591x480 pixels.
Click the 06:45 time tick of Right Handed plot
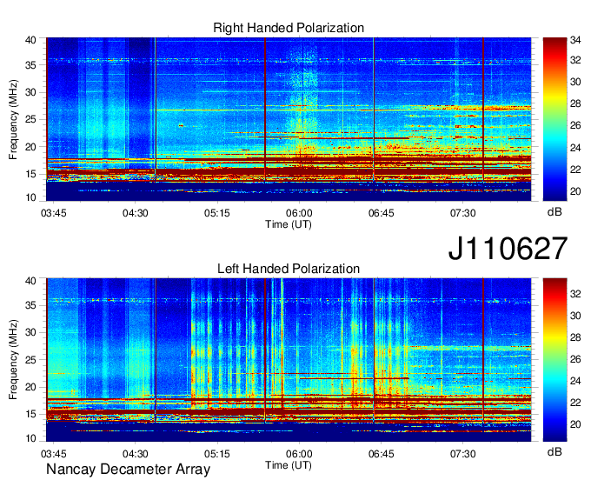[381, 213]
